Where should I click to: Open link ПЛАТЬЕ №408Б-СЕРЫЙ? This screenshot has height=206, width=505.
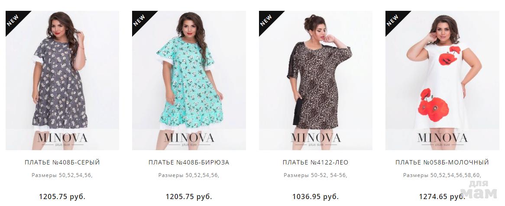pos(62,163)
